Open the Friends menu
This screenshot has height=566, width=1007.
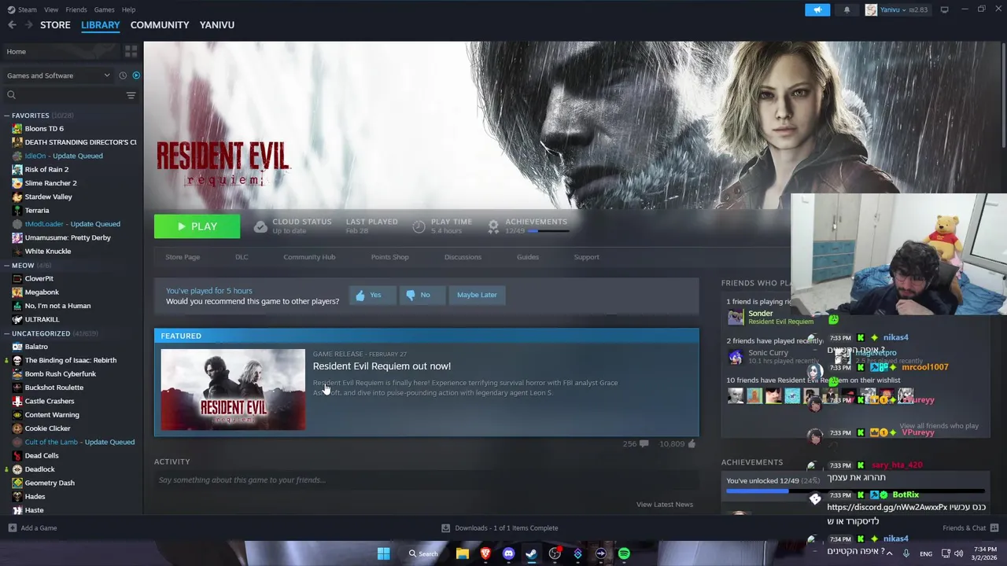(x=76, y=9)
